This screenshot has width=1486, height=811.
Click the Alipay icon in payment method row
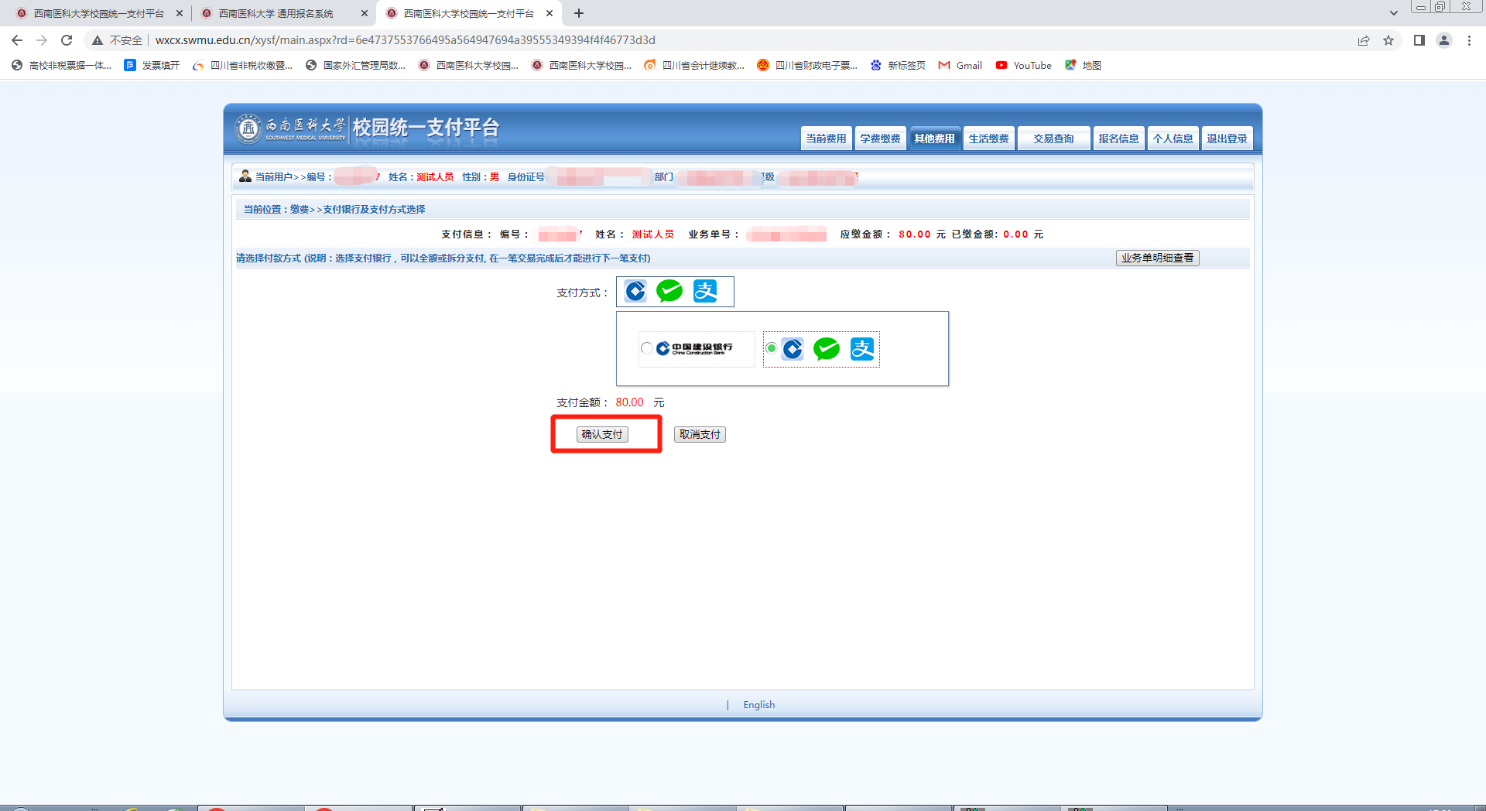tap(705, 292)
